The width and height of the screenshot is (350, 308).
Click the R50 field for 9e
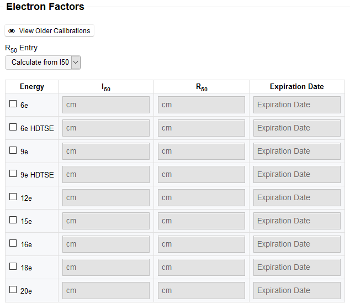click(201, 152)
